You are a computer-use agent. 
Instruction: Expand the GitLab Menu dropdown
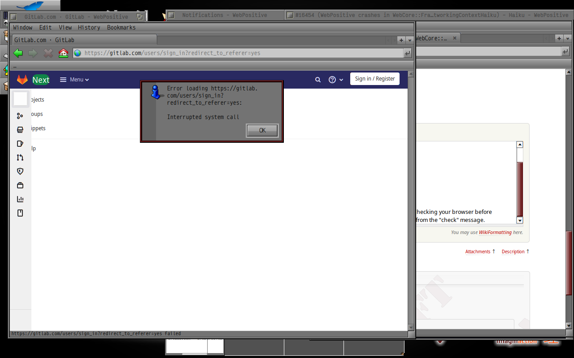pos(74,80)
